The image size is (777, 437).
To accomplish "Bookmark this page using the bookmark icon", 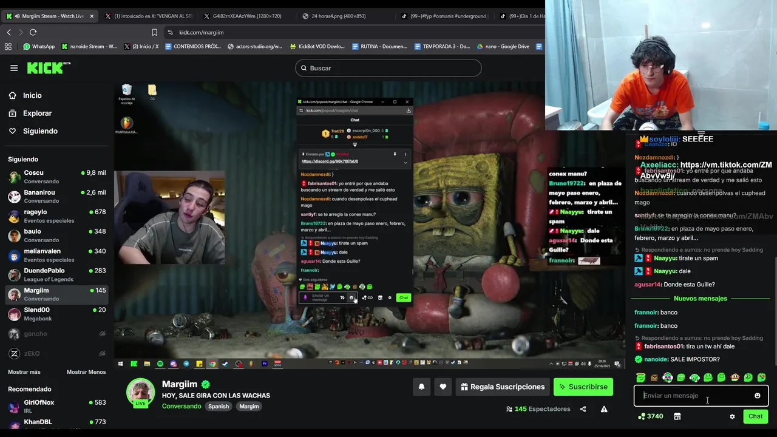I will (154, 32).
